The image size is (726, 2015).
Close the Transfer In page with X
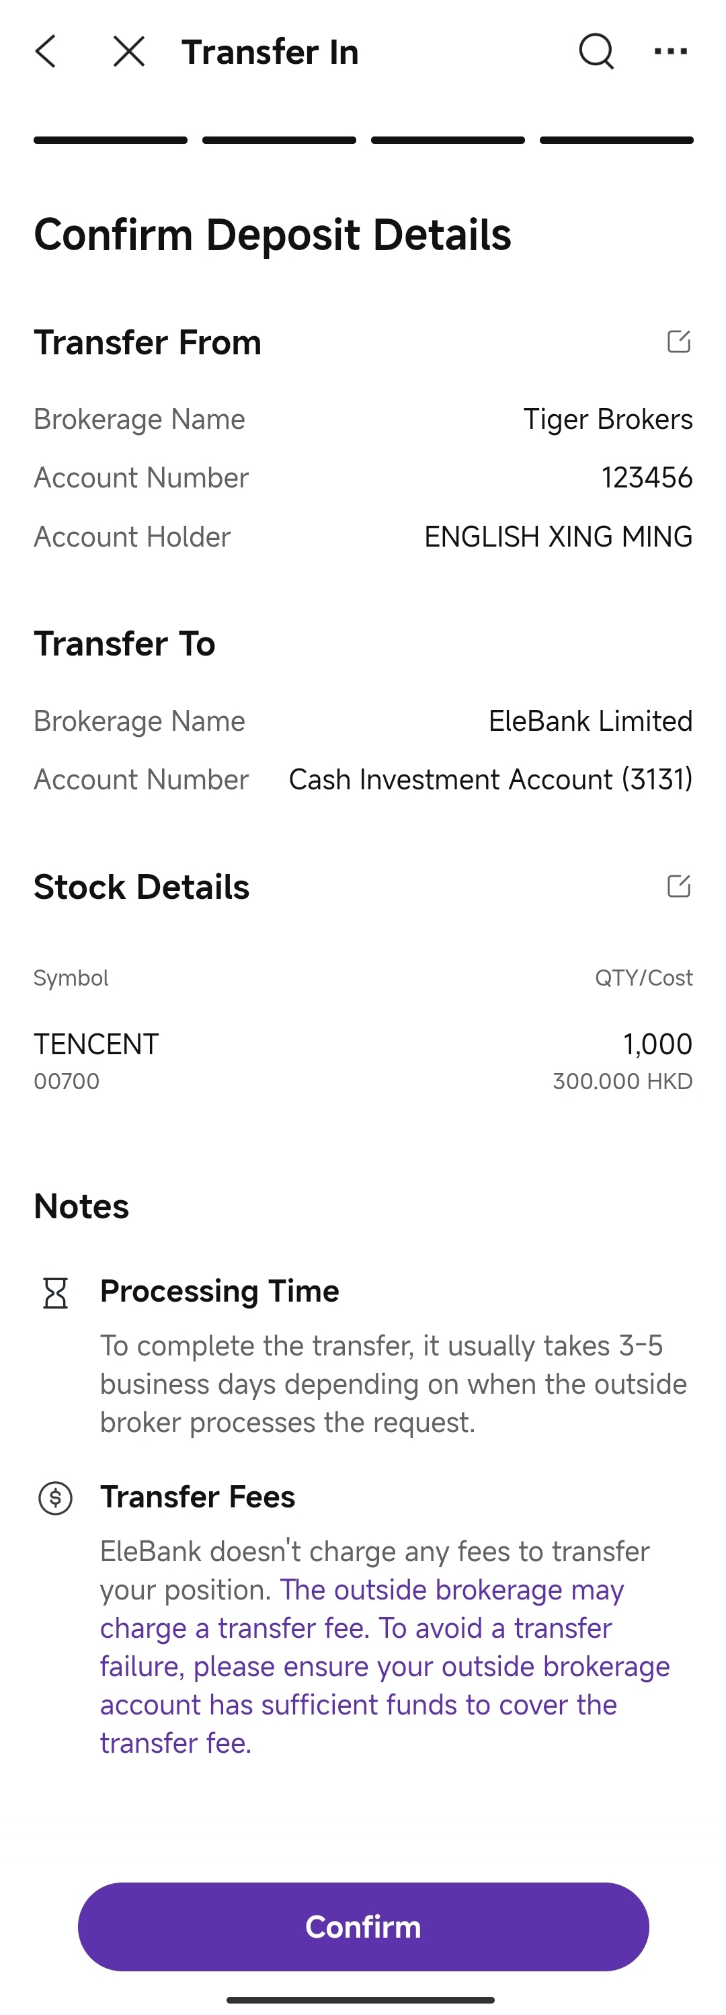[128, 52]
